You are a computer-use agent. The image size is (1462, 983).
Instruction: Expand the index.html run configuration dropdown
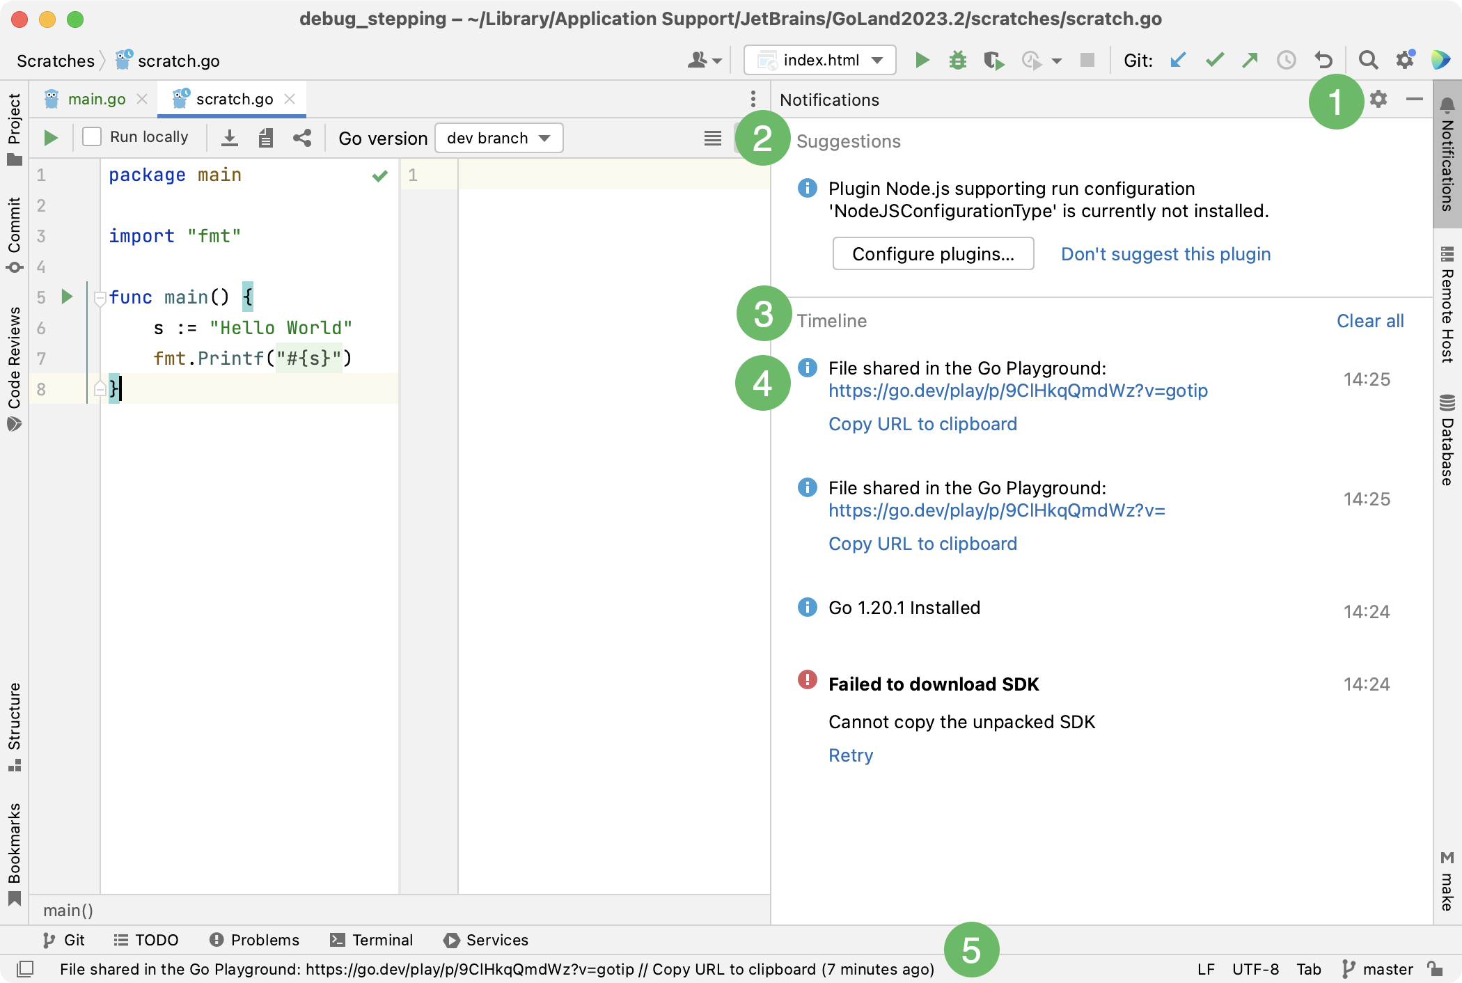(877, 59)
